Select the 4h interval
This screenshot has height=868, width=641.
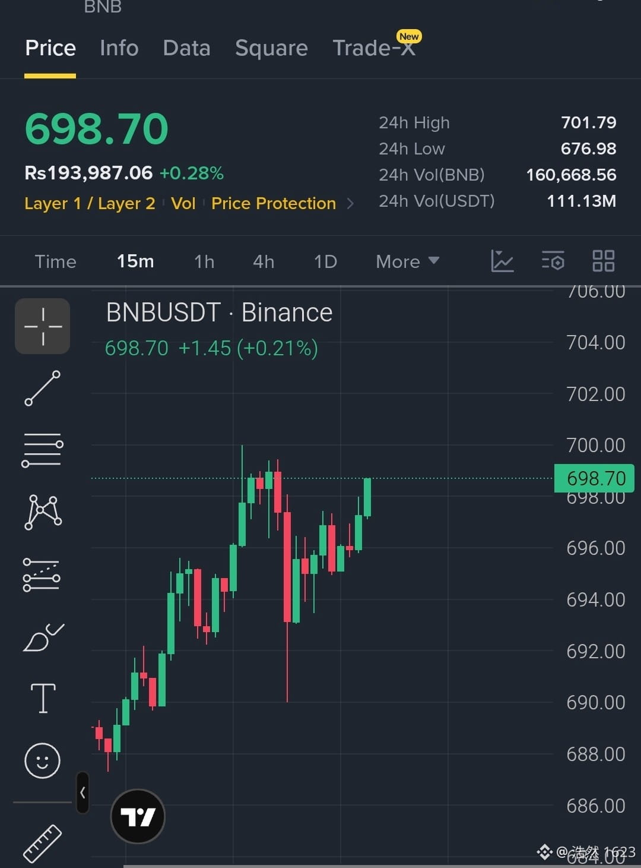point(264,261)
